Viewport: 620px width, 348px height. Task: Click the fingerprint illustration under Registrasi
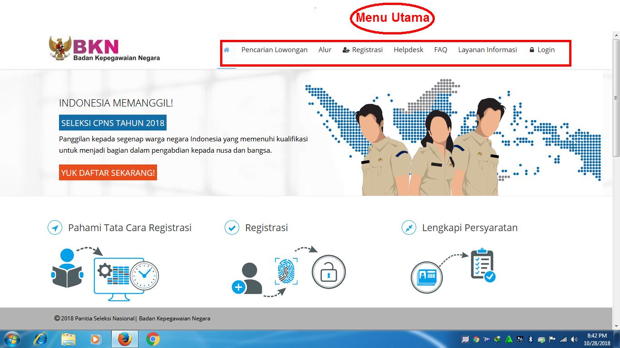coord(286,272)
